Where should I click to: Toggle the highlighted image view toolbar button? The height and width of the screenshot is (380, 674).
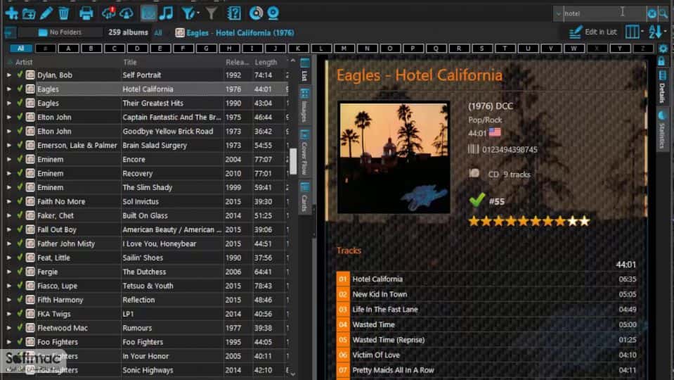[x=149, y=13]
